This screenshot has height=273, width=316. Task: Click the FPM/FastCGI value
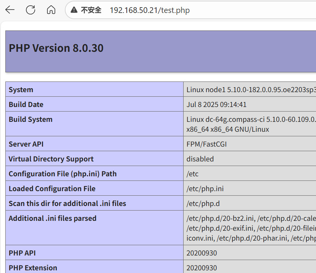pyautogui.click(x=206, y=144)
